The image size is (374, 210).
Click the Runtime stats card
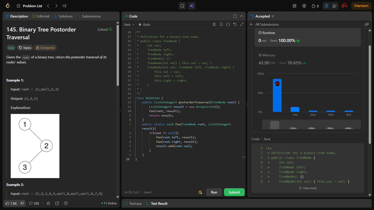308,37
